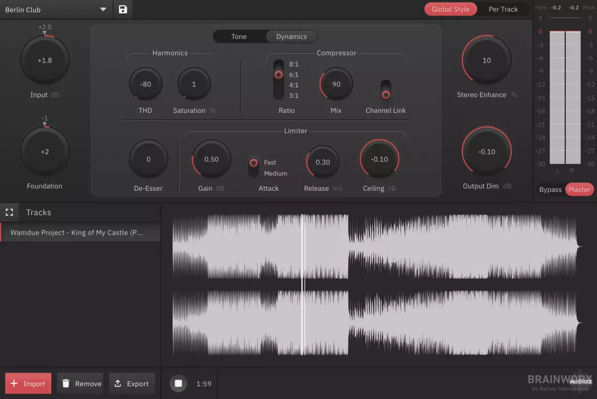Click the left channel peak value
This screenshot has height=399, width=597.
point(556,8)
